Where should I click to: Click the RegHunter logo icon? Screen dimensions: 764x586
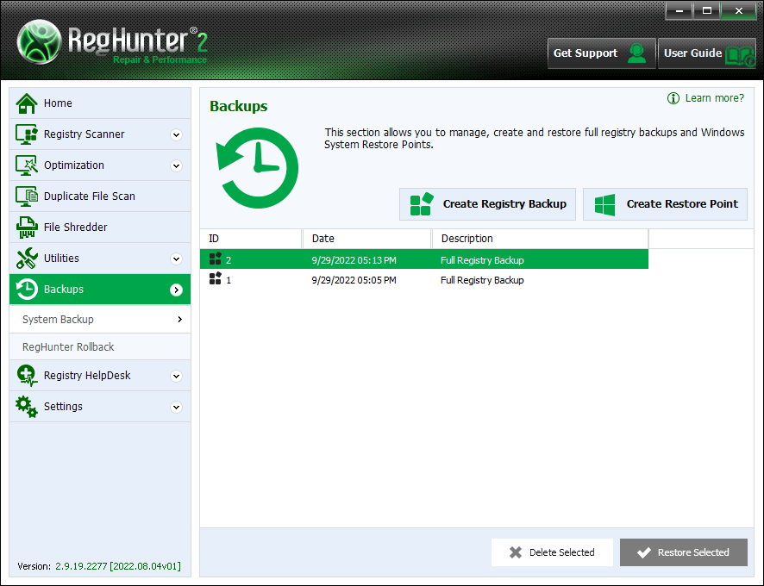coord(40,41)
